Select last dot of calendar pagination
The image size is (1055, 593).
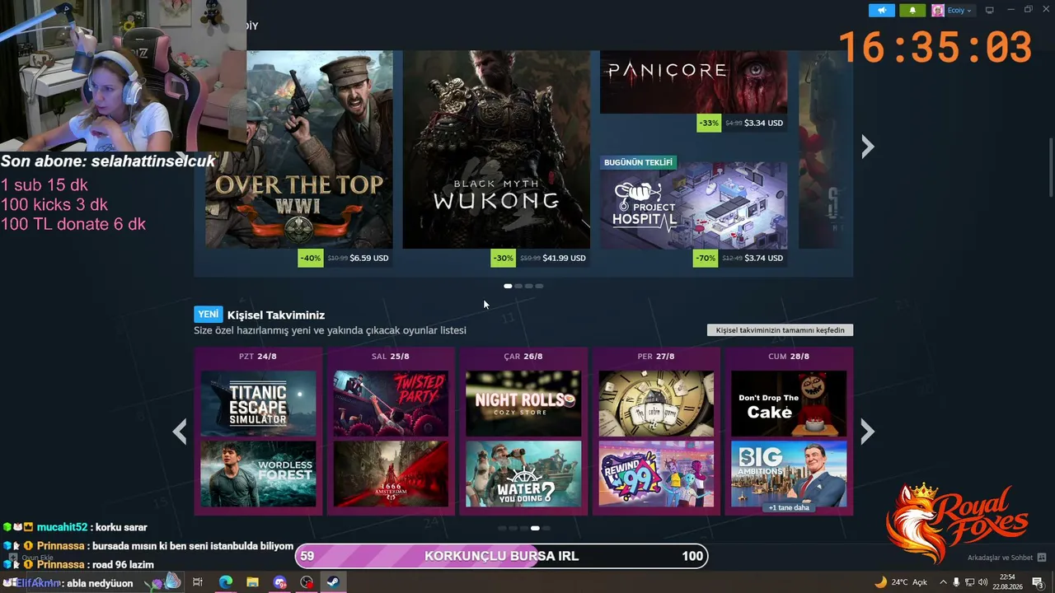pos(545,528)
